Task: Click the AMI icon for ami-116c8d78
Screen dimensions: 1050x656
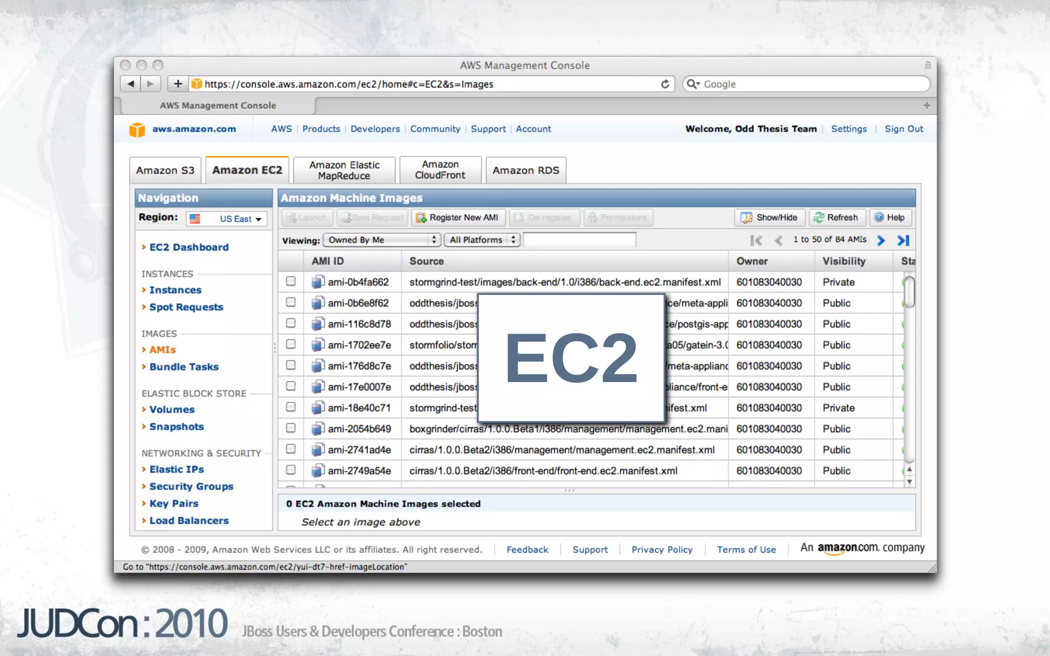Action: 318,324
